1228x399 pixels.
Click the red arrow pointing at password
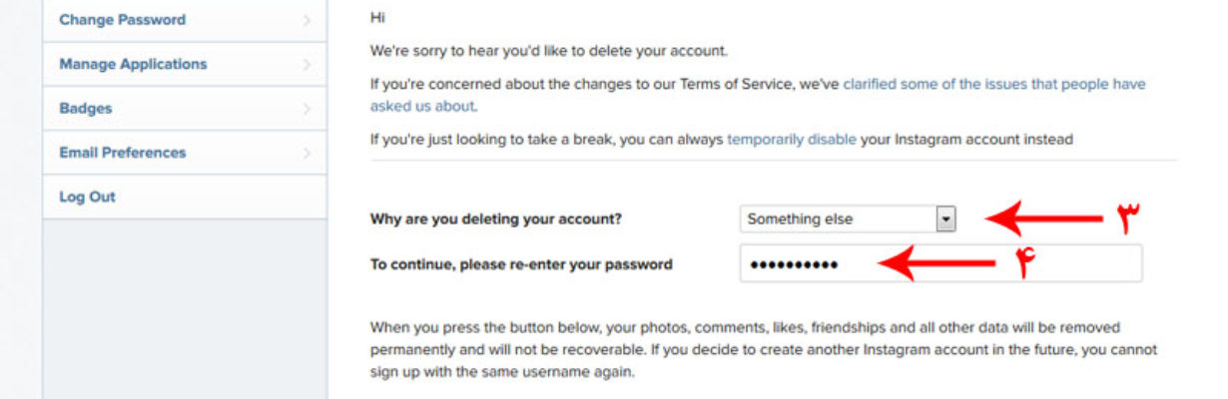pos(935,263)
